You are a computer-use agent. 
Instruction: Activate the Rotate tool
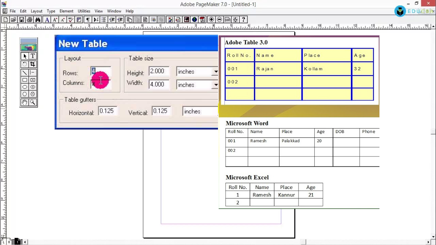tap(25, 64)
